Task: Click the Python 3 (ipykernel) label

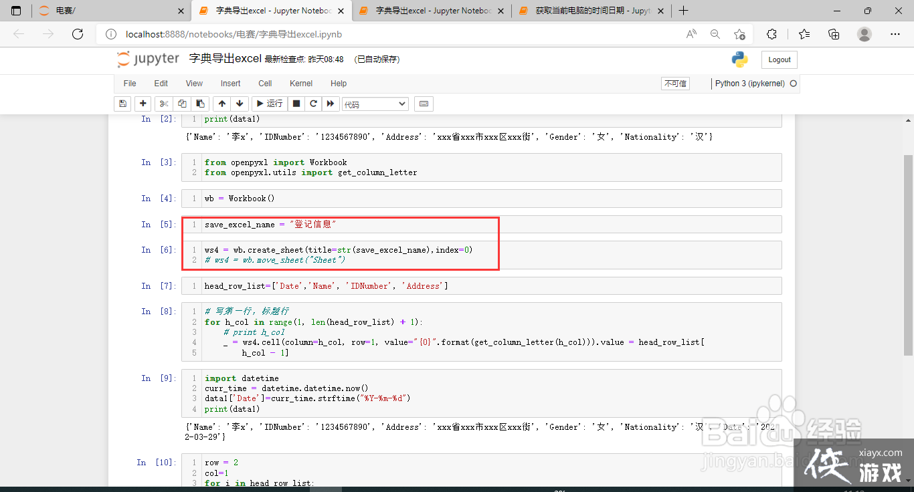Action: [750, 84]
